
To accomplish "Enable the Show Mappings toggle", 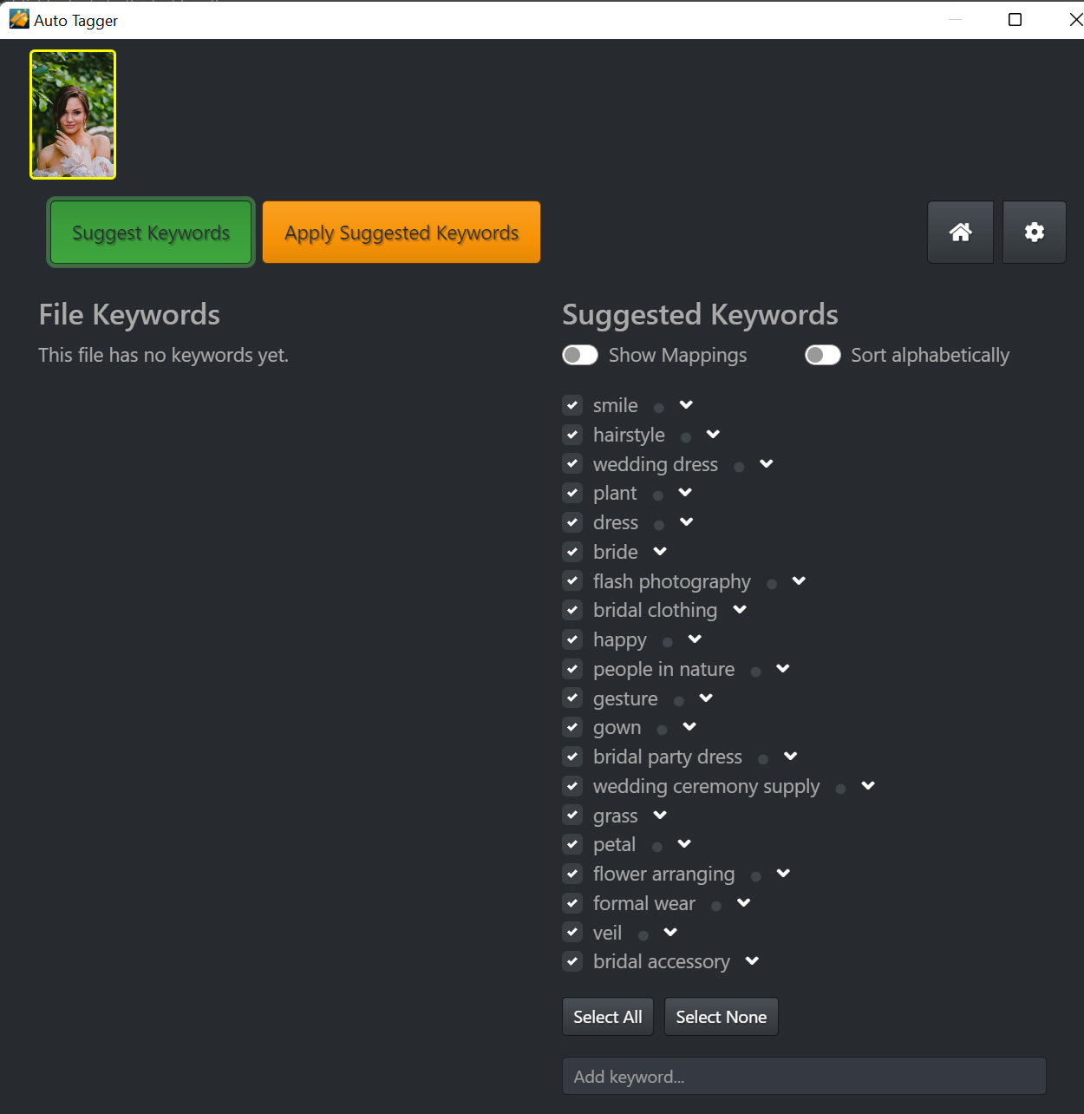I will (580, 355).
